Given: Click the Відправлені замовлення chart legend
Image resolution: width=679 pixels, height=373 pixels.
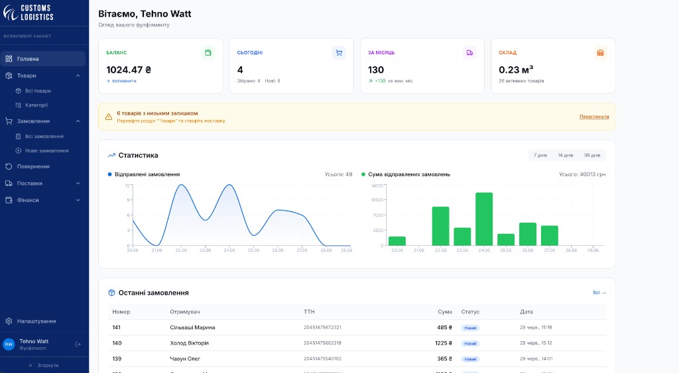Looking at the screenshot, I should pyautogui.click(x=144, y=174).
